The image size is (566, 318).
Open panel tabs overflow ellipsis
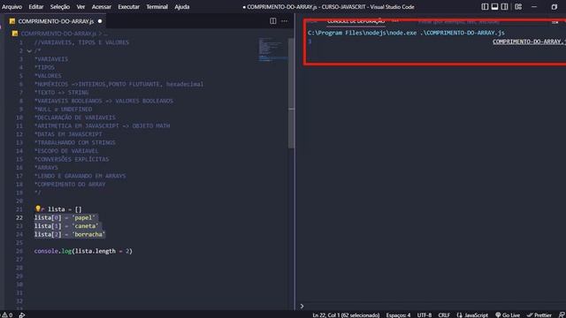[395, 21]
